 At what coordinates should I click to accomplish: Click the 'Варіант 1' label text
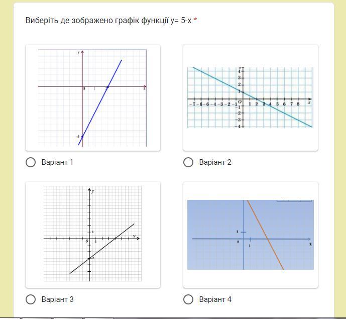coord(57,162)
